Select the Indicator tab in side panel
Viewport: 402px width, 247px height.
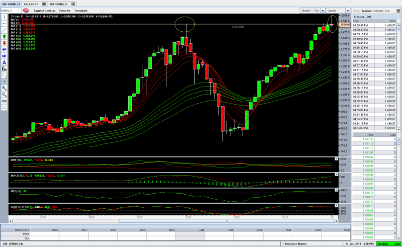point(378,11)
